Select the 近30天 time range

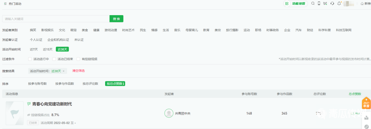pos(62,49)
